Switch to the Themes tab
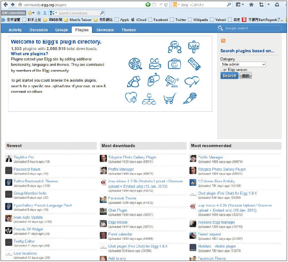 (129, 30)
